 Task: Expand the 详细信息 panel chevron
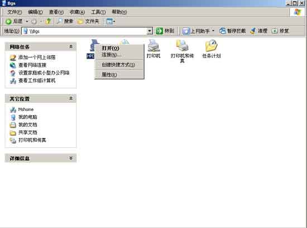pos(71,158)
